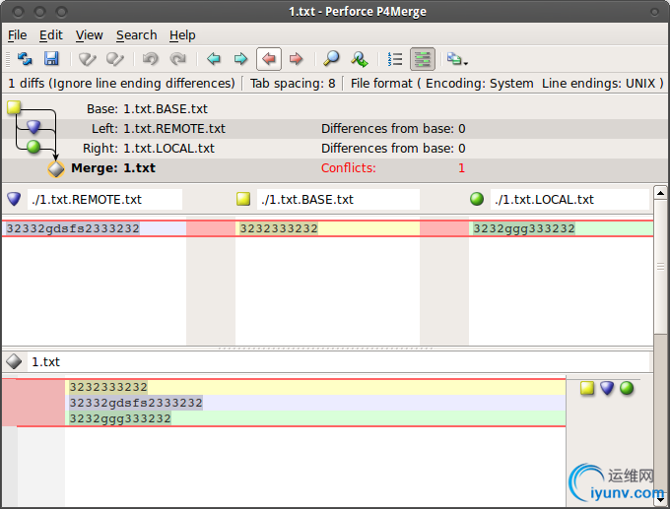Viewport: 670px width, 509px height.
Task: Click the ./1.txt.LOCAL.txt path field
Action: pyautogui.click(x=569, y=200)
